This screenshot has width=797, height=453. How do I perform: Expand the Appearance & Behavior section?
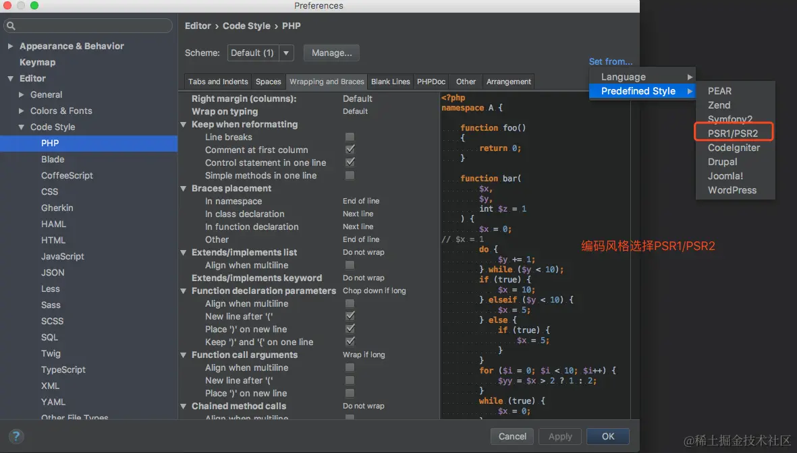[x=10, y=47]
